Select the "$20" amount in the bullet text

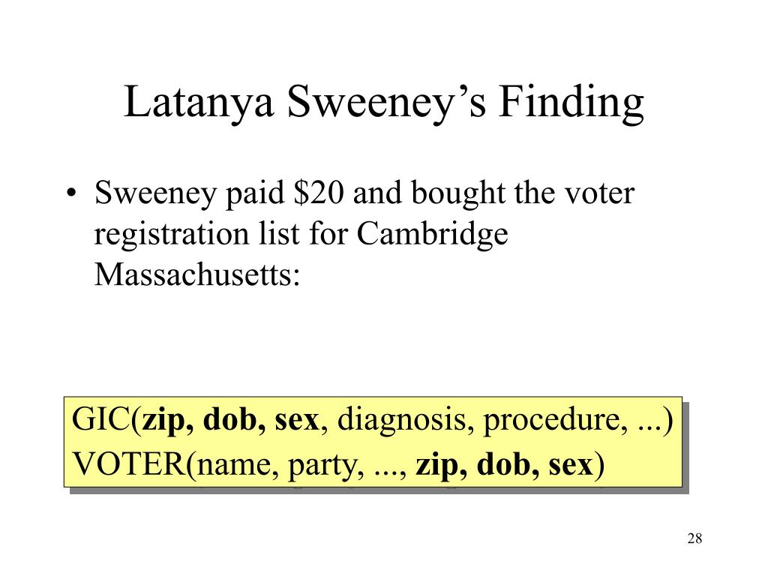pyautogui.click(x=318, y=192)
